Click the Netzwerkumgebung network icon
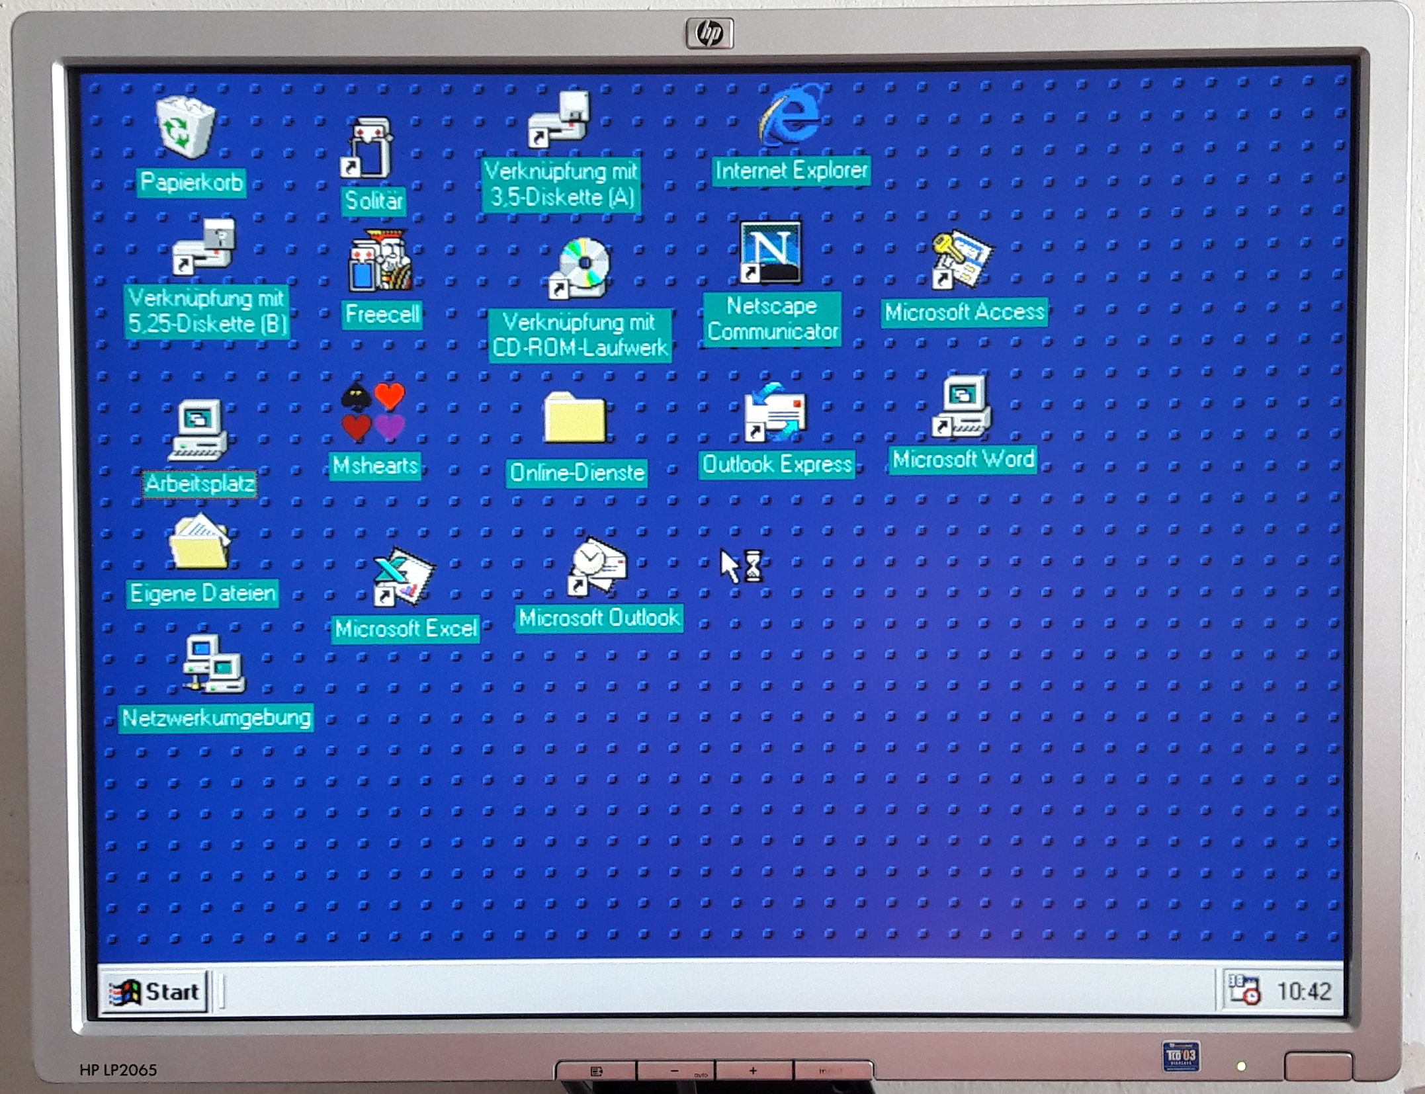 pos(214,665)
